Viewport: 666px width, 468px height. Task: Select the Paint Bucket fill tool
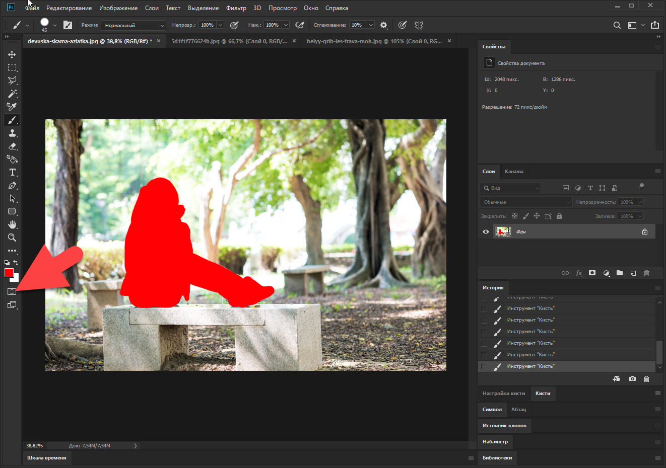(x=12, y=159)
